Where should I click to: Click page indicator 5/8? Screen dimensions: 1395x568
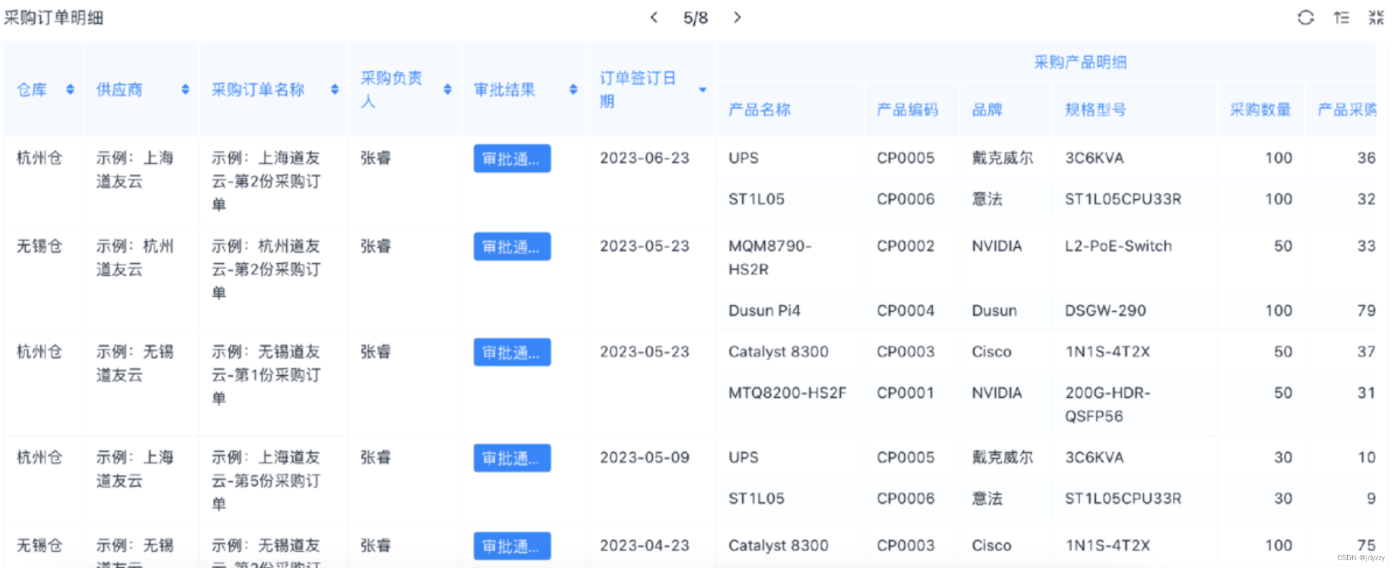pyautogui.click(x=696, y=18)
